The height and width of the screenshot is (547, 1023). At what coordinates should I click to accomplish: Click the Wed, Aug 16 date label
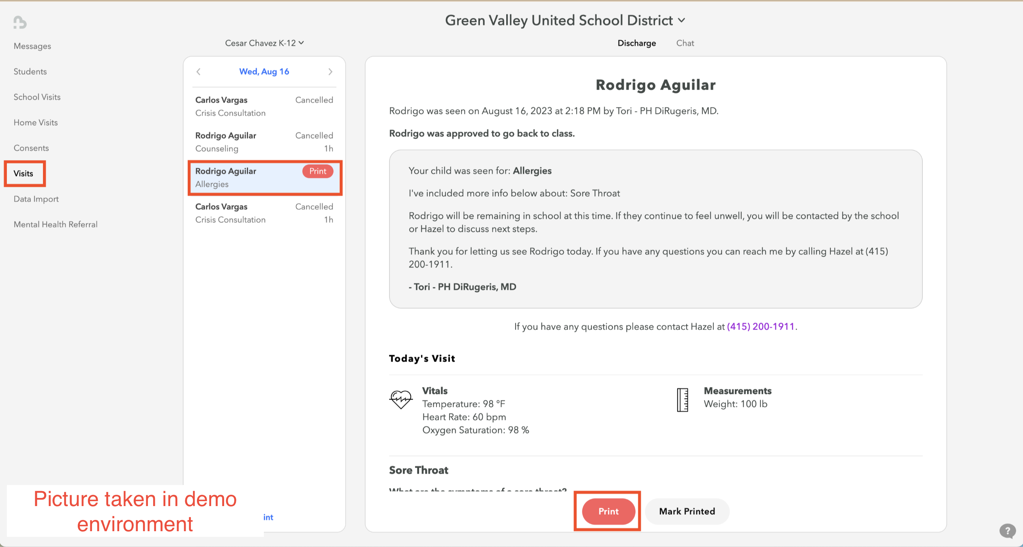[x=264, y=72]
